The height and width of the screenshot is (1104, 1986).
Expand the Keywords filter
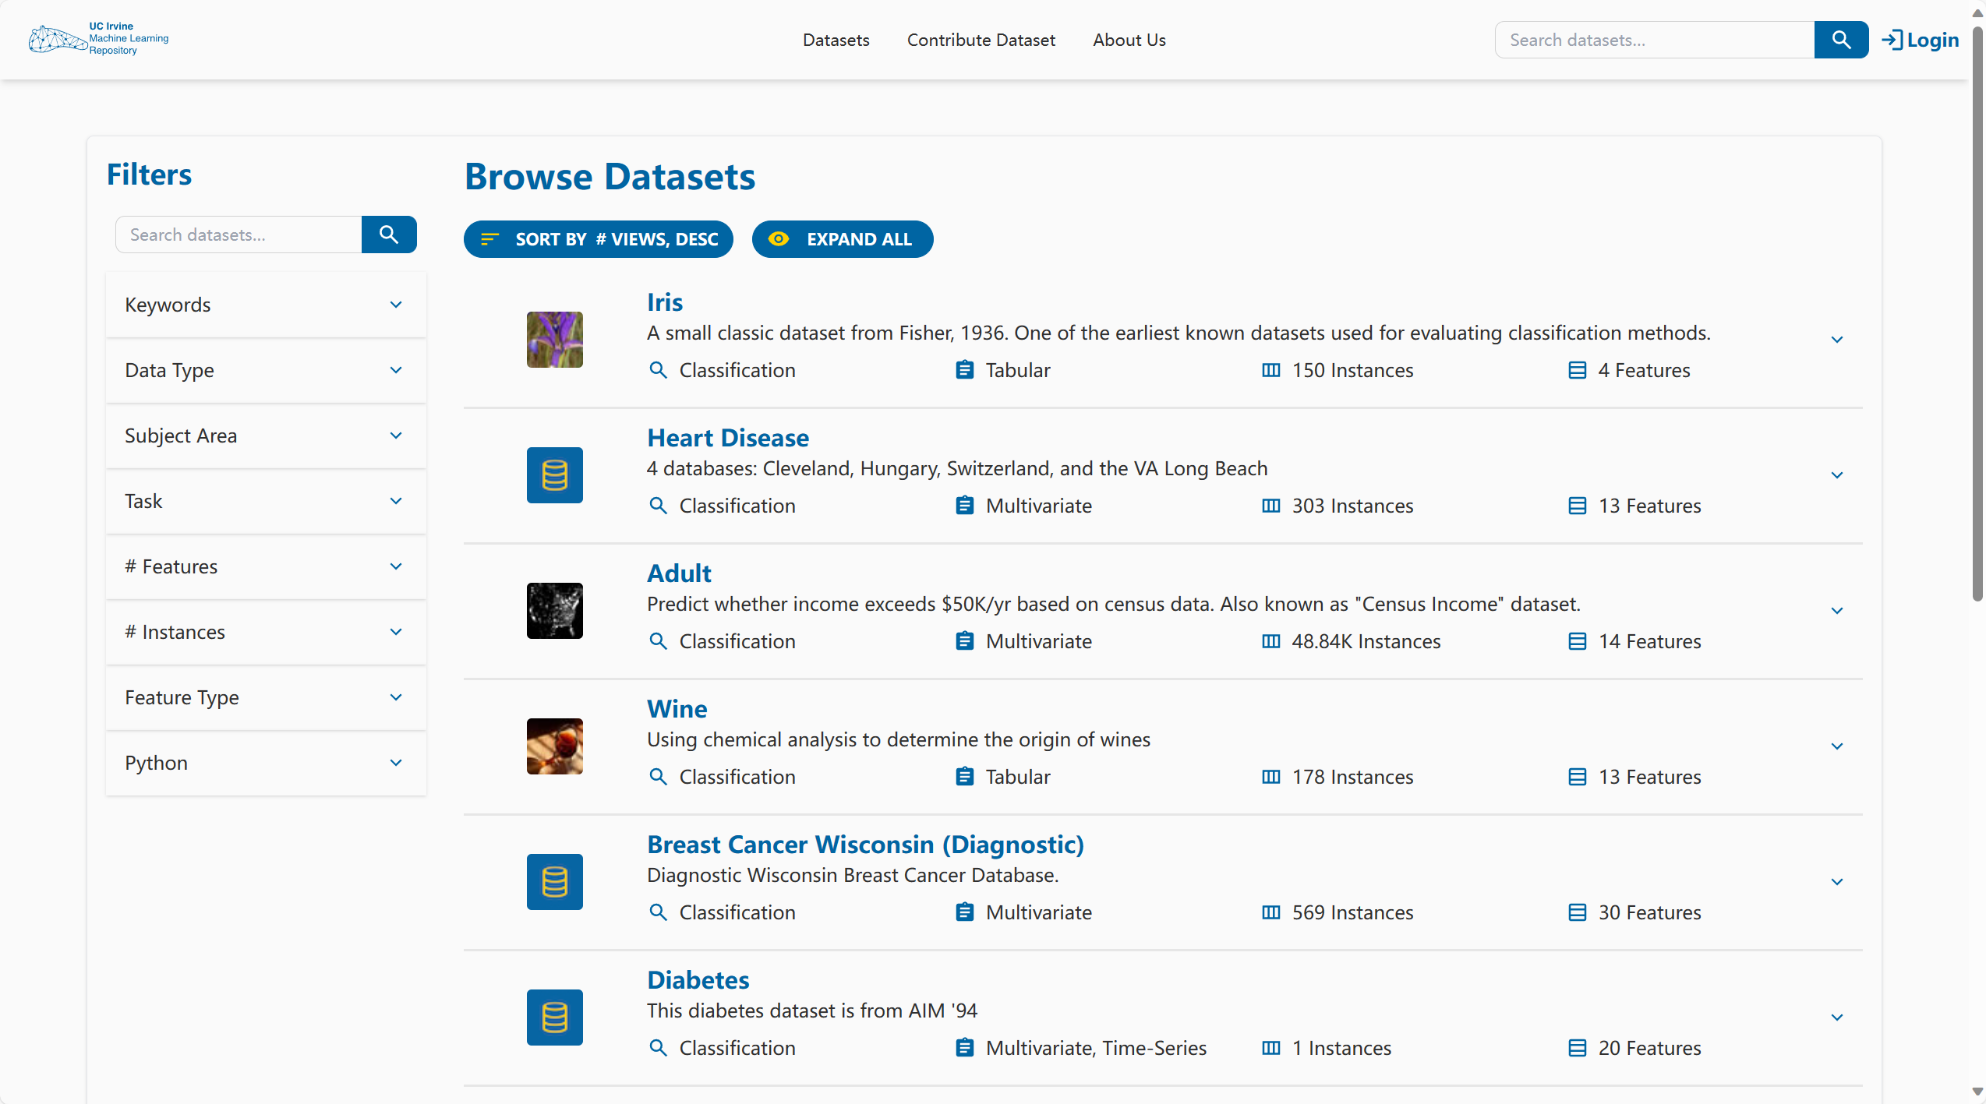coord(266,305)
